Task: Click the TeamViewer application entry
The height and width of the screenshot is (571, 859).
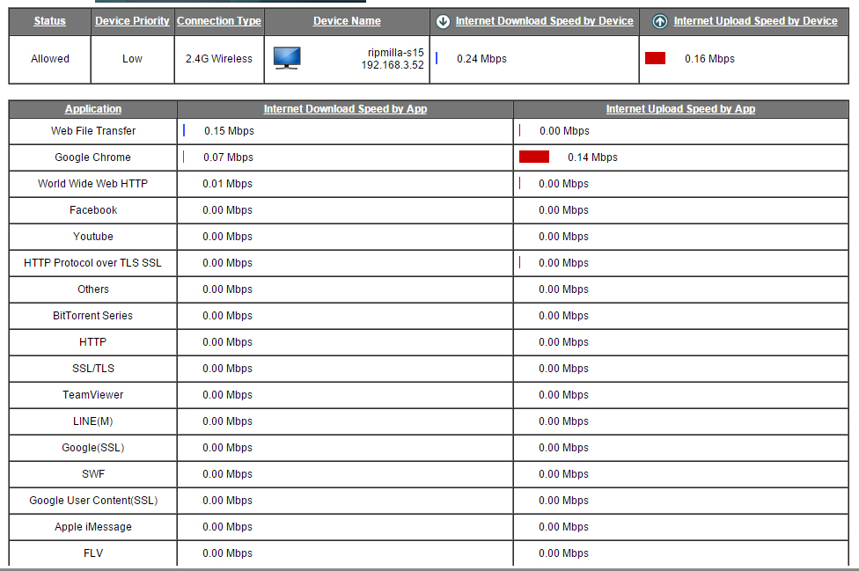Action: [x=93, y=395]
